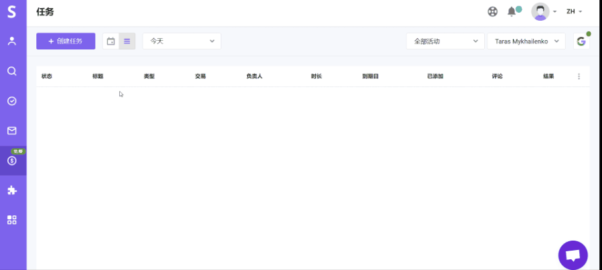Open the mail envelope icon in sidebar
Screen dimensions: 602x270
12,130
